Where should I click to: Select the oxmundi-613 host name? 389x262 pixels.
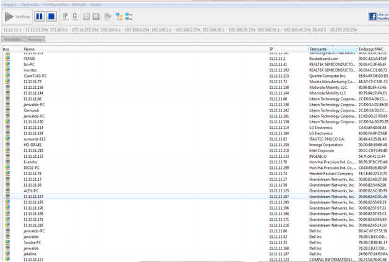click(x=35, y=139)
